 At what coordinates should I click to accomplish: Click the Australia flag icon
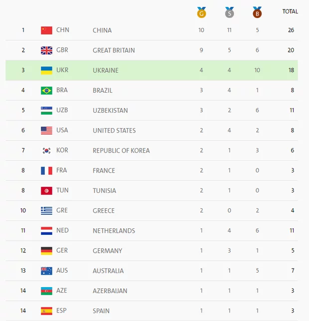pos(46,271)
